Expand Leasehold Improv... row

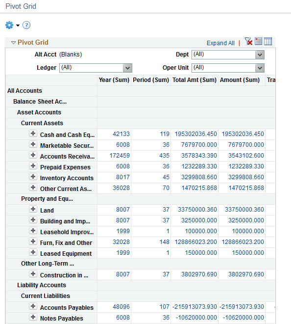click(x=33, y=231)
